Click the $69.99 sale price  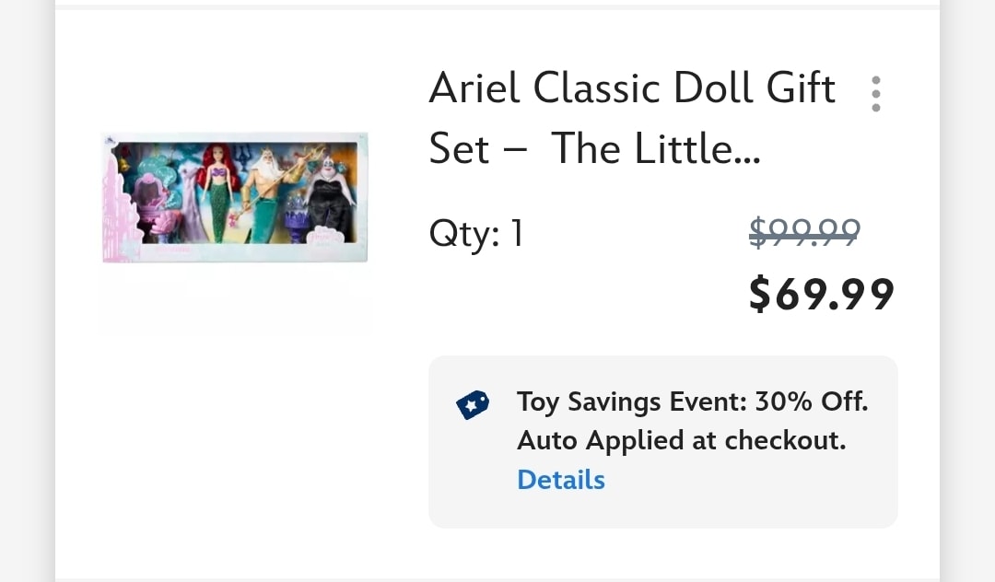click(x=821, y=295)
